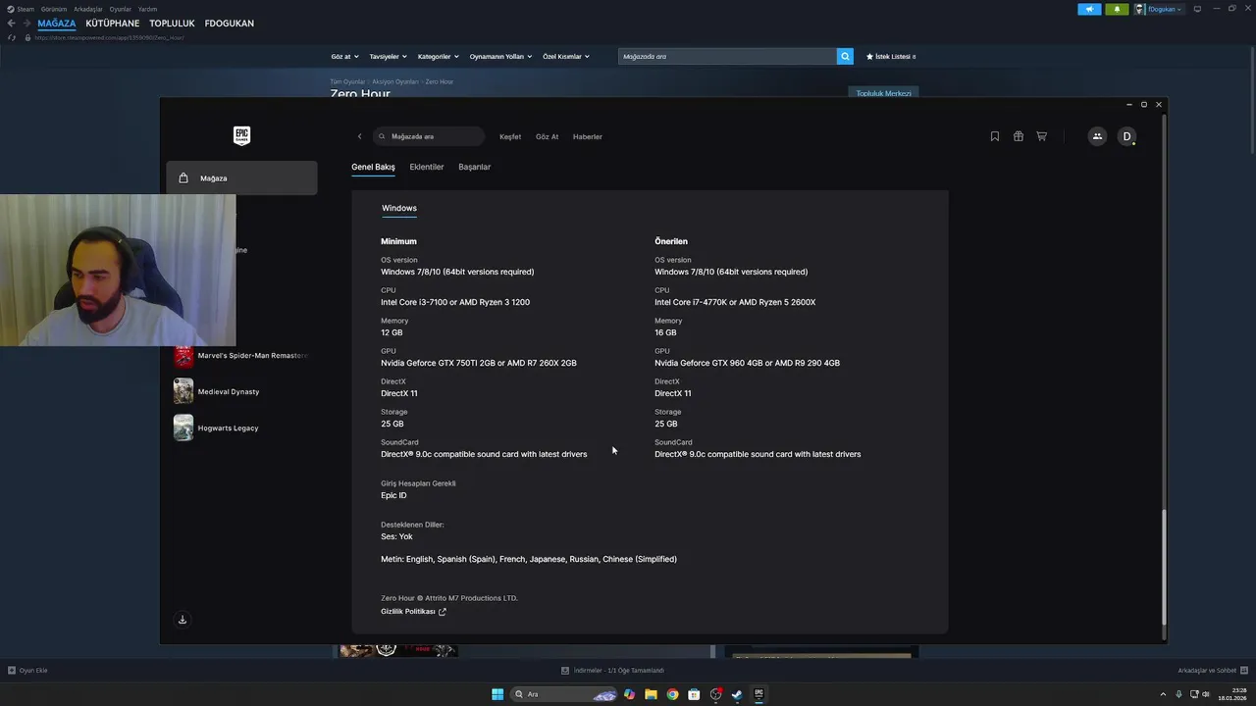
Task: Open Windows Start menu
Action: coord(497,694)
